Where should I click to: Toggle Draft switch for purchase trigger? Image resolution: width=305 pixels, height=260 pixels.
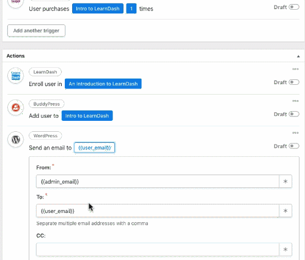tap(294, 7)
